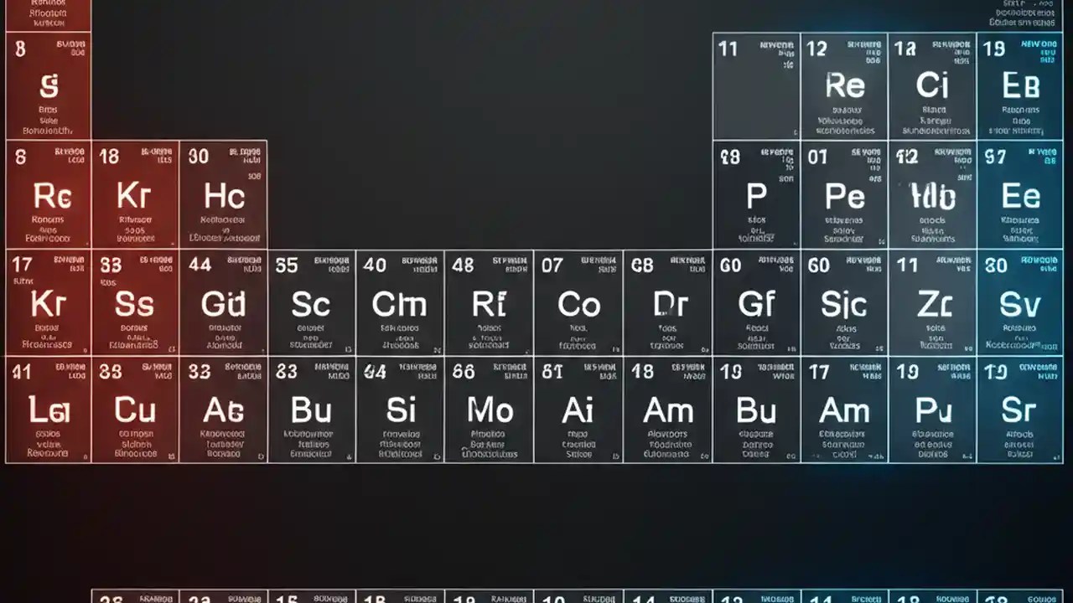Select the Rf tile numbered 48
This screenshot has height=603, width=1073.
click(489, 303)
